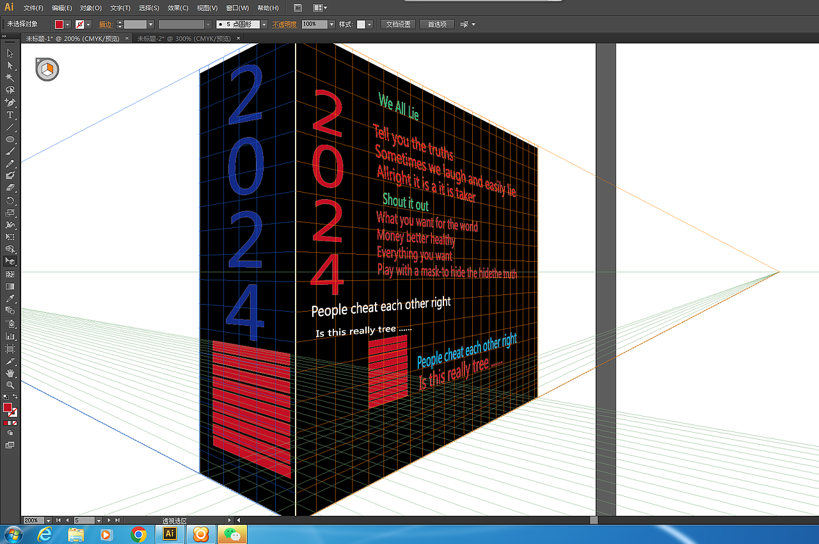Select the Slice tool
Image resolution: width=819 pixels, height=544 pixels.
coord(10,360)
